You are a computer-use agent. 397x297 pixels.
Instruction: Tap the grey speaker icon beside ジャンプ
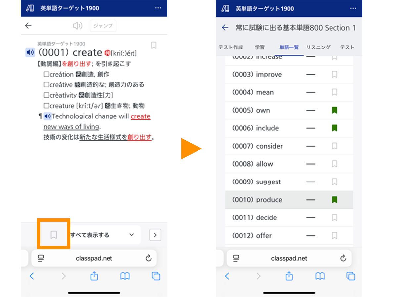78,26
